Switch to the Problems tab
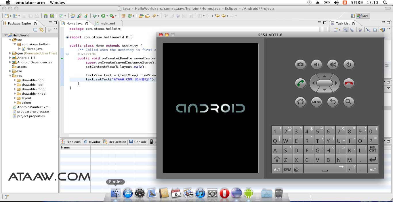This screenshot has width=393, height=202. pyautogui.click(x=71, y=142)
